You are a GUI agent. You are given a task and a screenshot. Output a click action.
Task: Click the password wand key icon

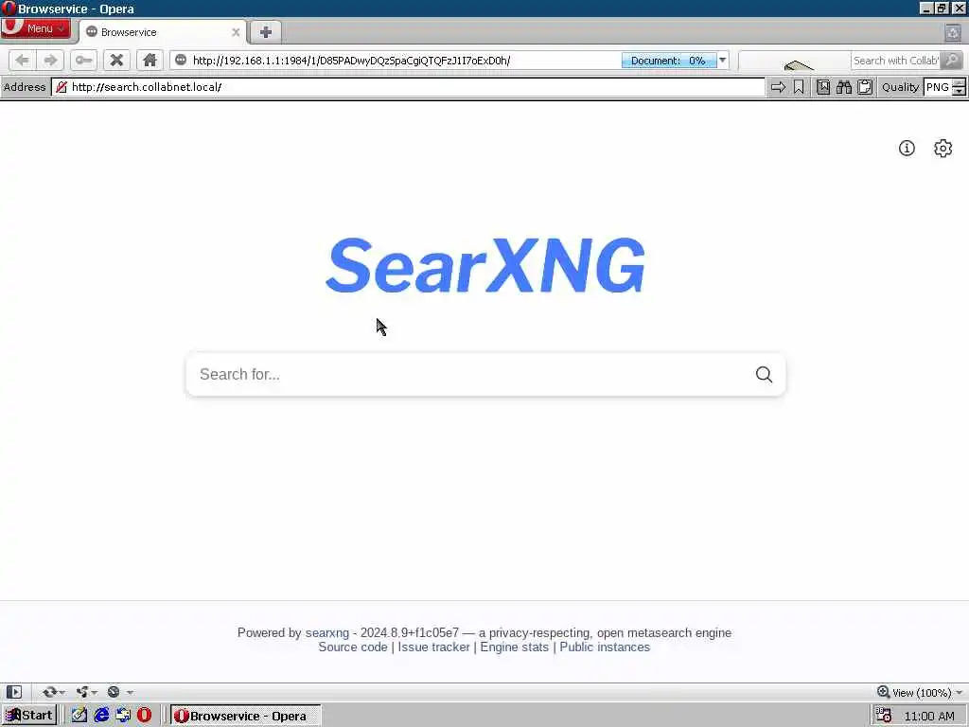click(x=83, y=60)
